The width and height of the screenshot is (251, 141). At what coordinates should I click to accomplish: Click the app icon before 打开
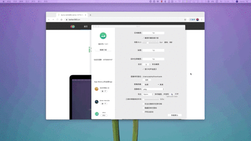(172, 94)
